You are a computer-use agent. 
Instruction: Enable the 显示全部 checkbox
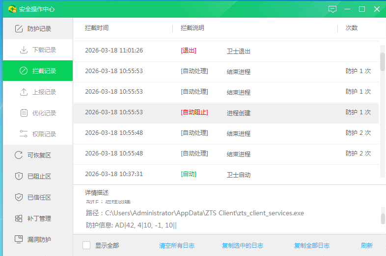click(86, 245)
